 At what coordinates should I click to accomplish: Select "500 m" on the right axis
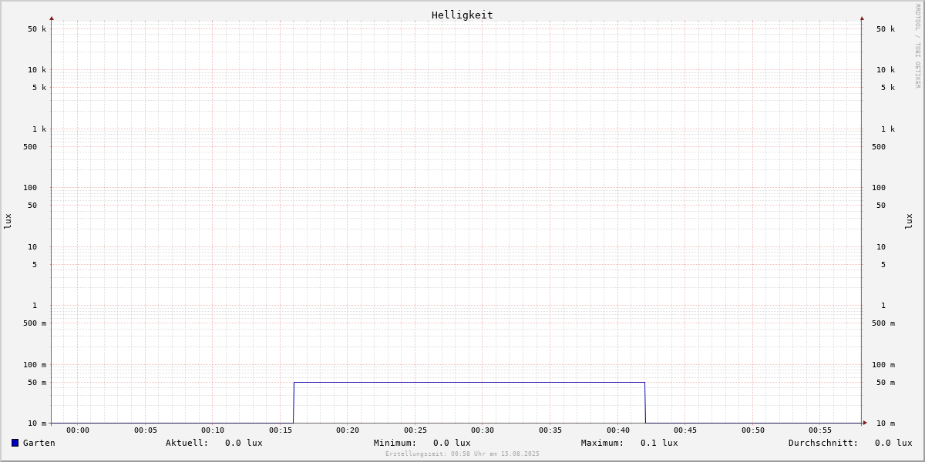883,323
